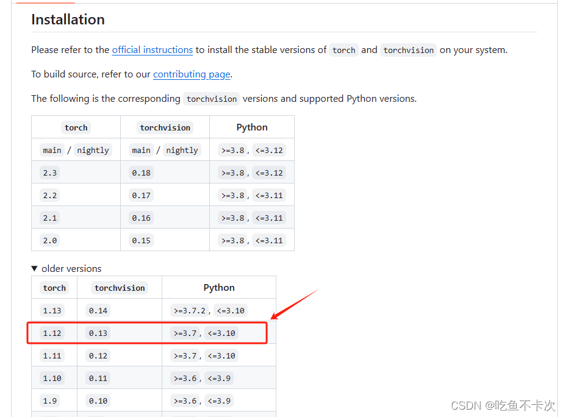Click torchvision header of top table
The width and height of the screenshot is (565, 417).
tap(165, 127)
